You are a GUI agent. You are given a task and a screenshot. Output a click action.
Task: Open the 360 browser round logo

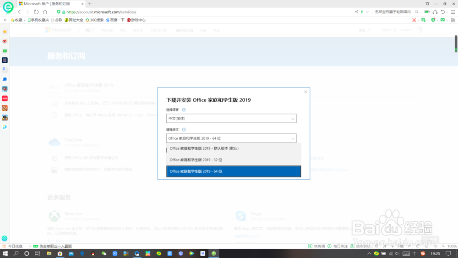coord(8,7)
